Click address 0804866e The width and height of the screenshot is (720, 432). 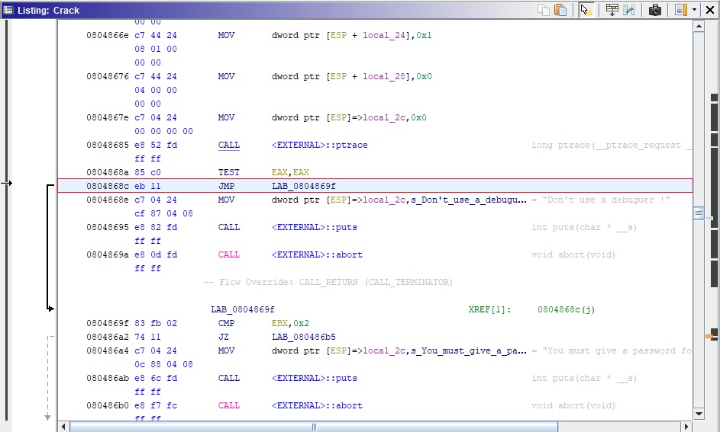(x=108, y=35)
